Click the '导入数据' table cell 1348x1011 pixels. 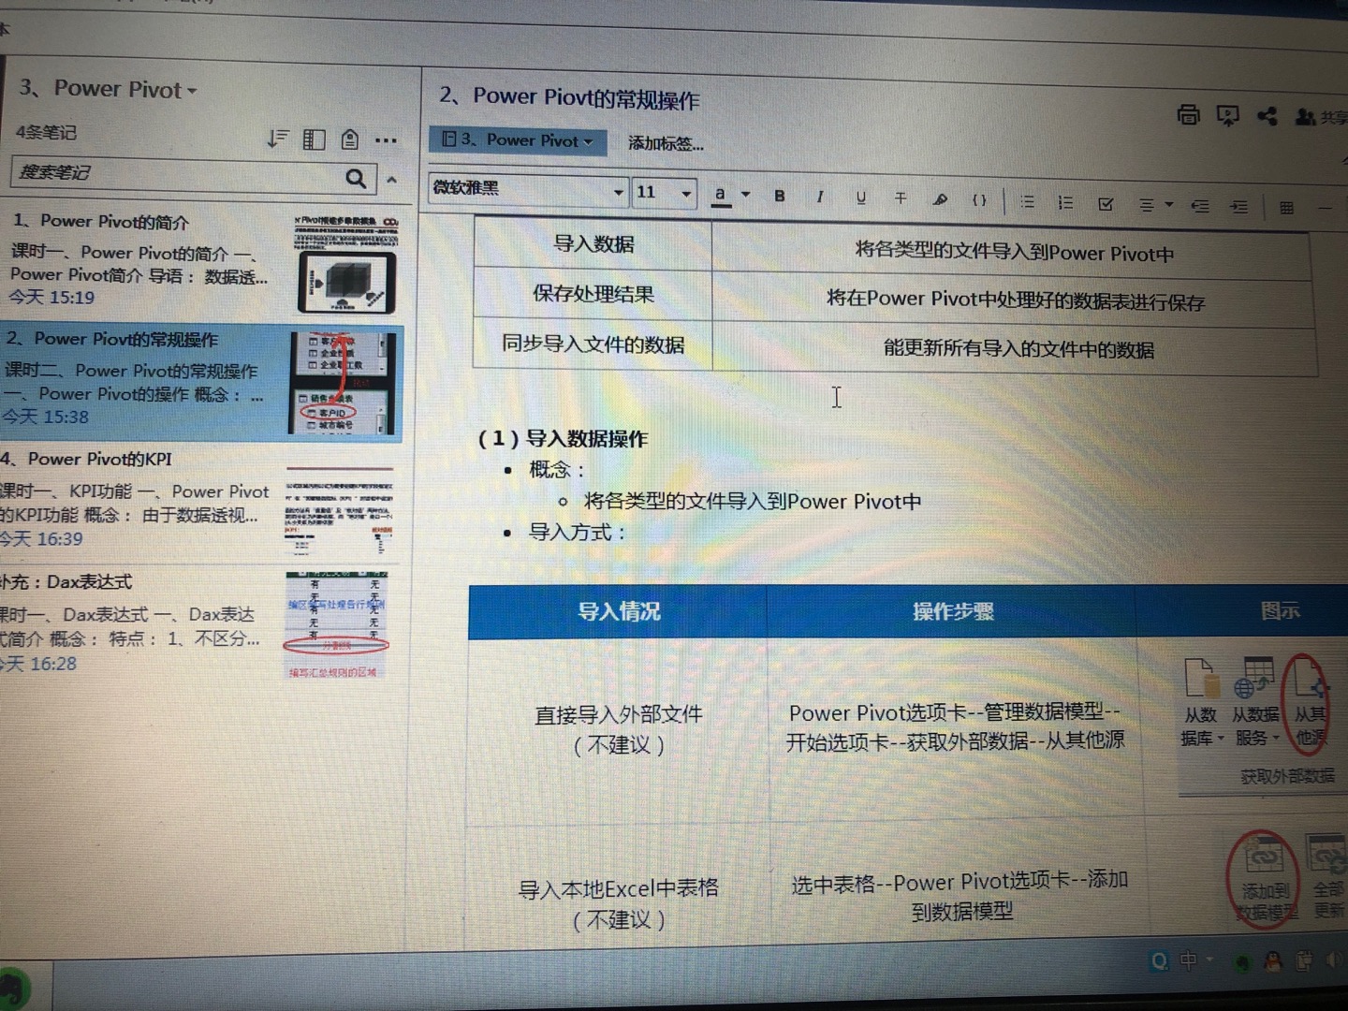click(593, 244)
